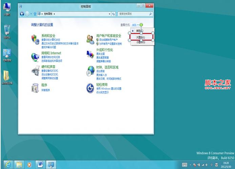Open the touch keyboard tray icon

(185, 165)
